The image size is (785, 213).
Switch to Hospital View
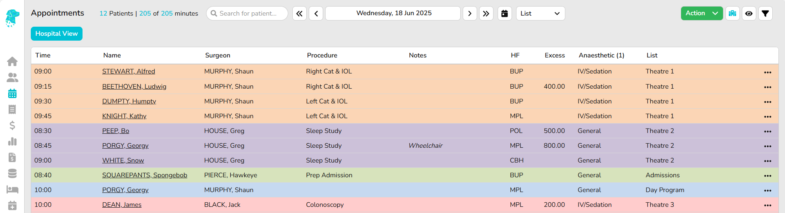pyautogui.click(x=57, y=34)
